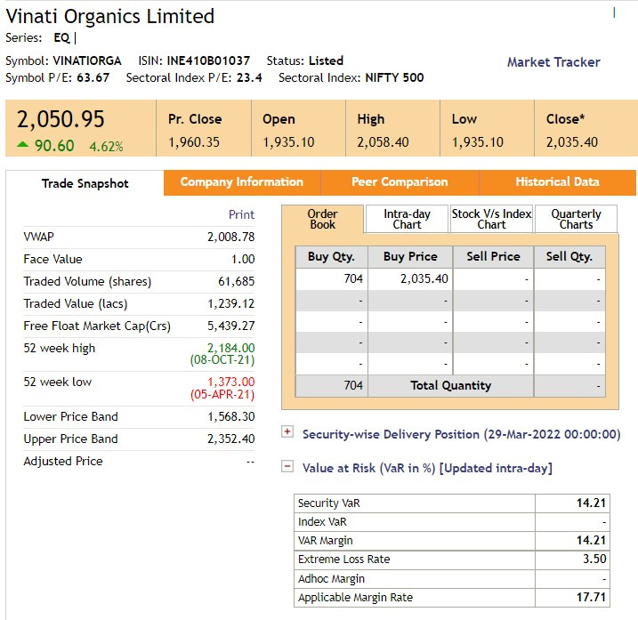Image resolution: width=638 pixels, height=620 pixels.
Task: Click the Sell Price column header
Action: tap(493, 257)
